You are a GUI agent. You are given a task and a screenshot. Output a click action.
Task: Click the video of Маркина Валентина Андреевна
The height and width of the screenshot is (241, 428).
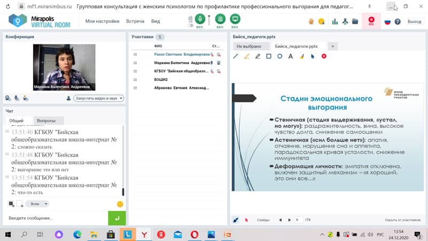pos(64,67)
